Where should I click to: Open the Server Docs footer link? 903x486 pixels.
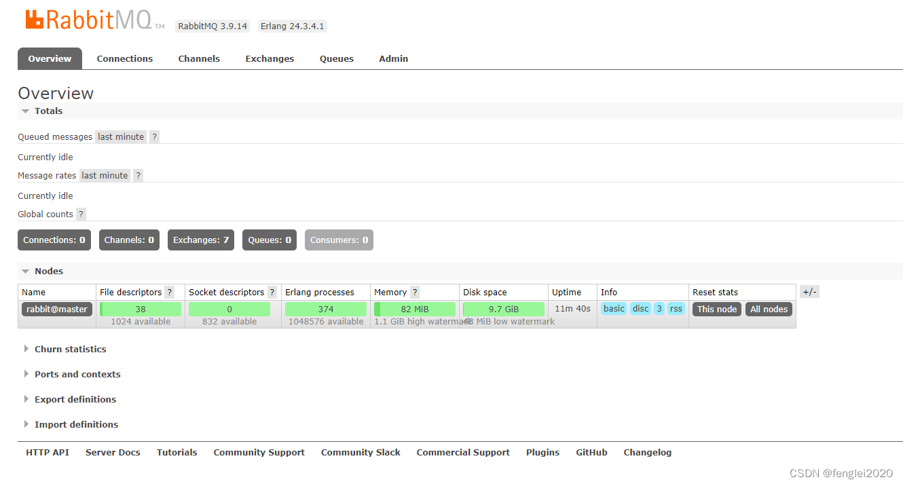[113, 453]
